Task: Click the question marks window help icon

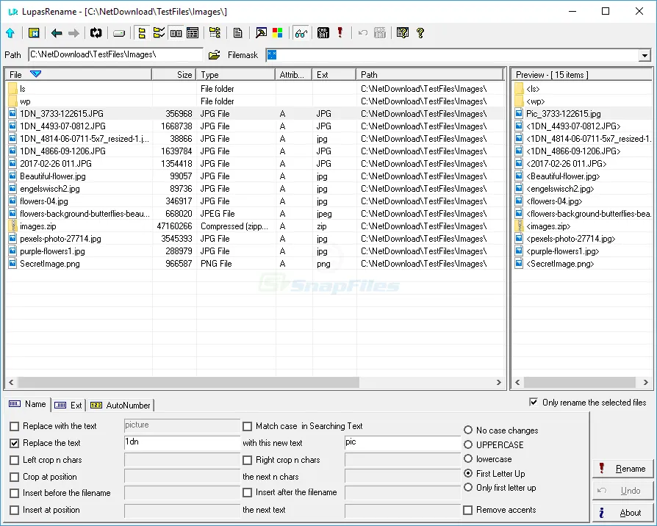Action: click(x=402, y=33)
